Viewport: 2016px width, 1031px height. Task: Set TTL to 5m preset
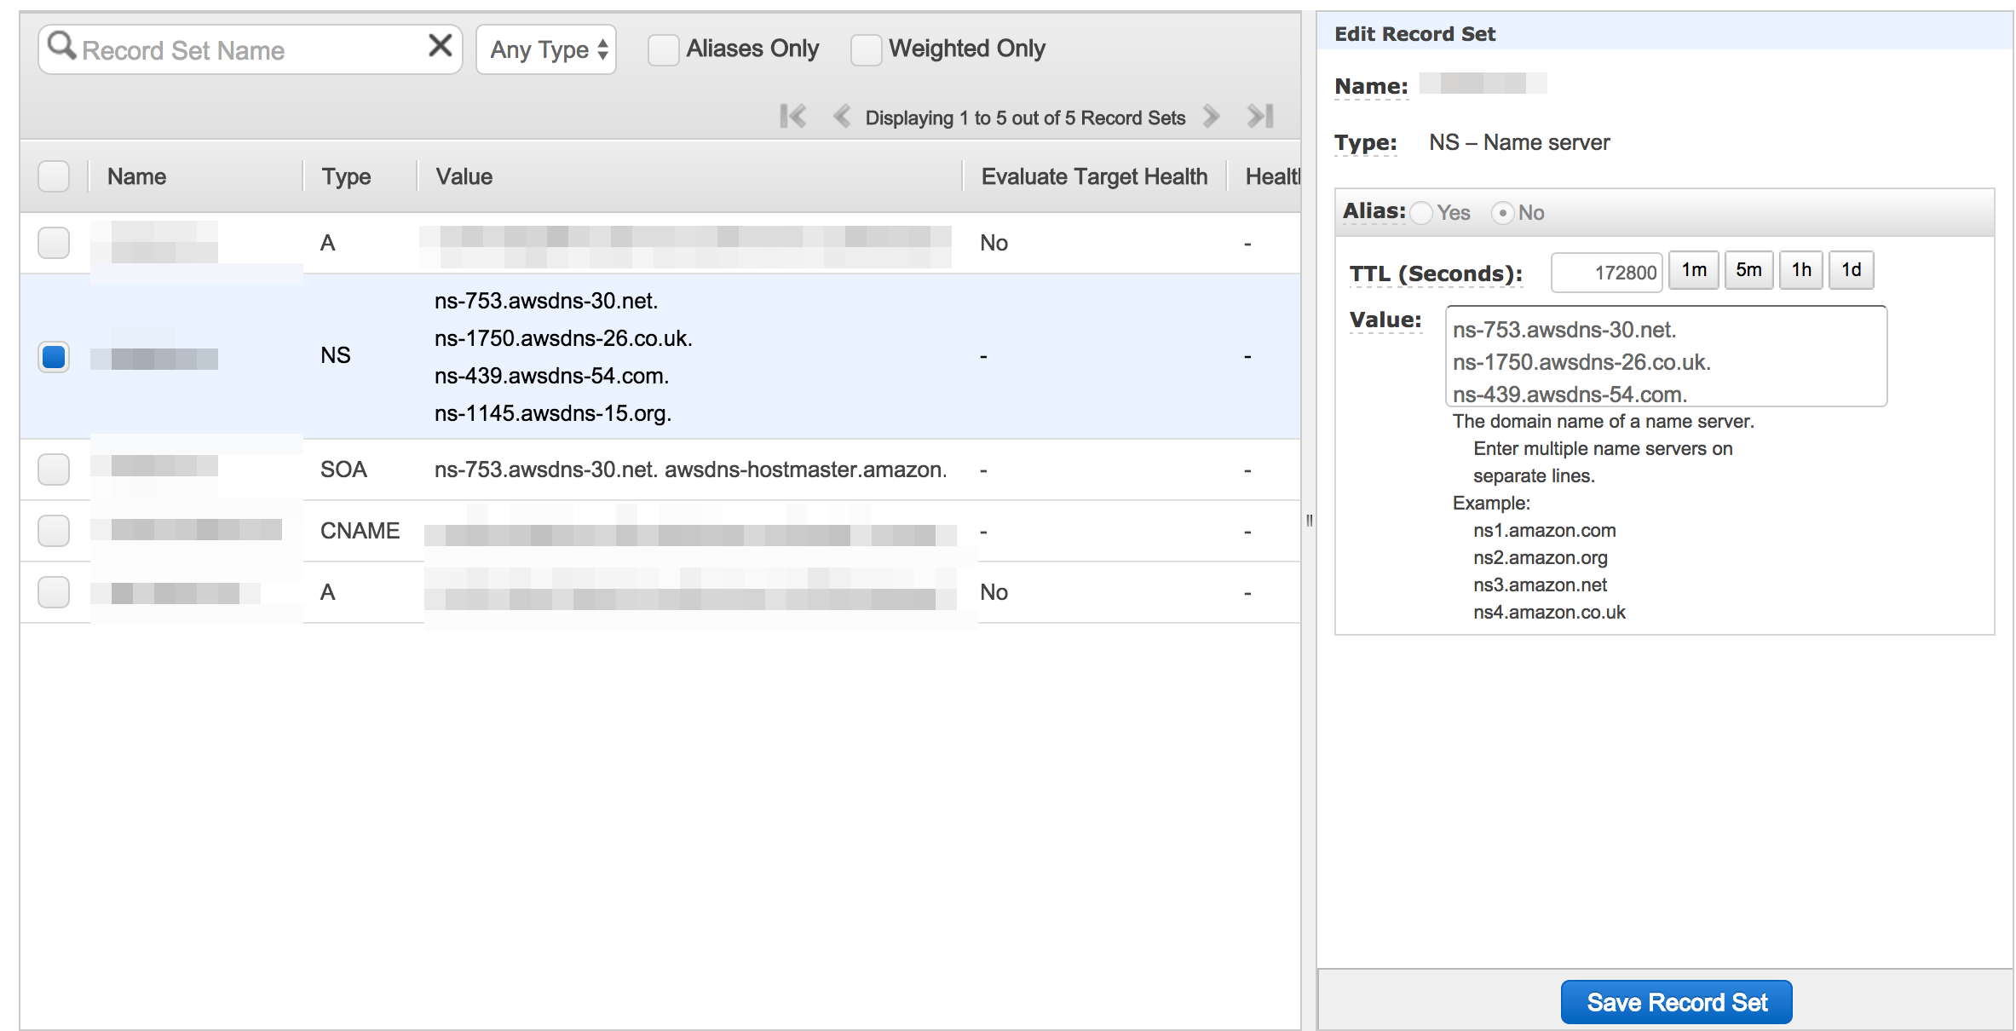tap(1748, 271)
